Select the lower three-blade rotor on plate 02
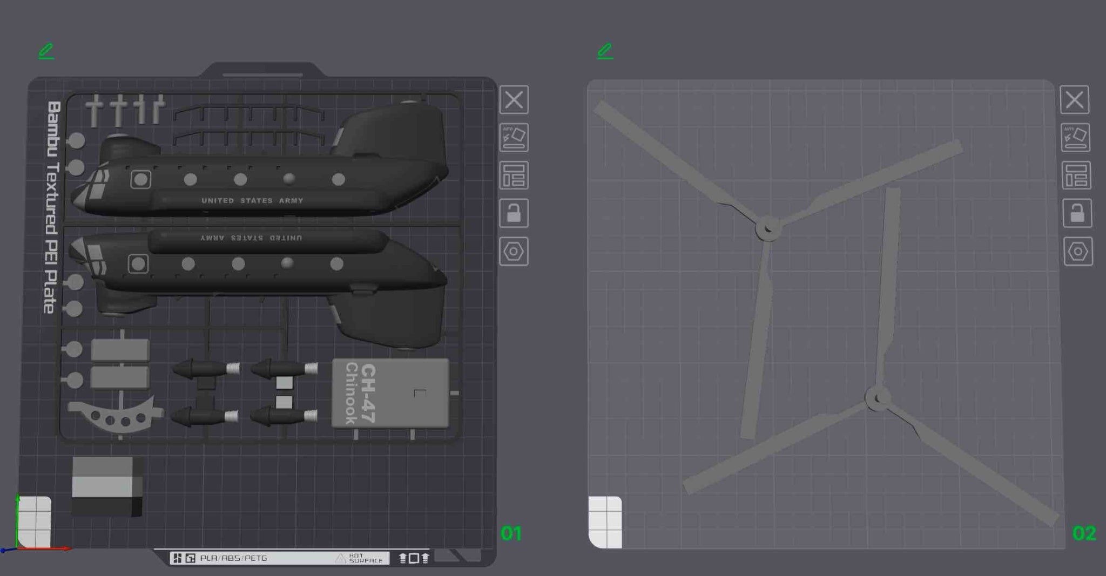 [x=878, y=398]
